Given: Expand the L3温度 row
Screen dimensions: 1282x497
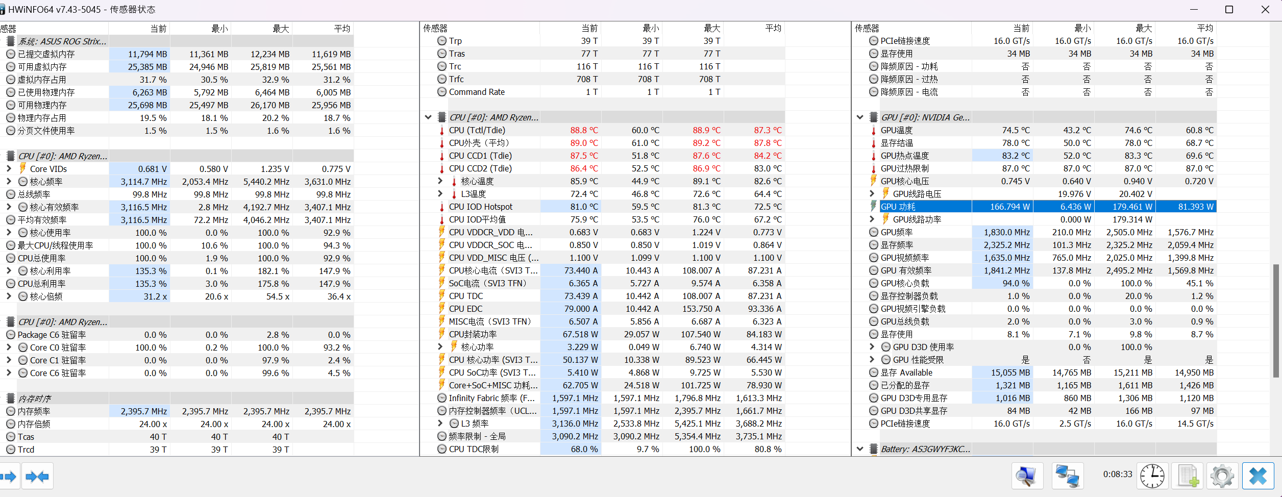Looking at the screenshot, I should [x=440, y=193].
